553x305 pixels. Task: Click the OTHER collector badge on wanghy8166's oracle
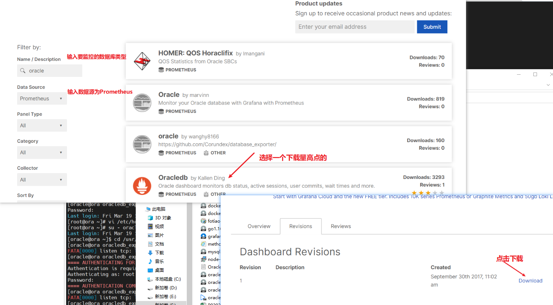(x=214, y=153)
